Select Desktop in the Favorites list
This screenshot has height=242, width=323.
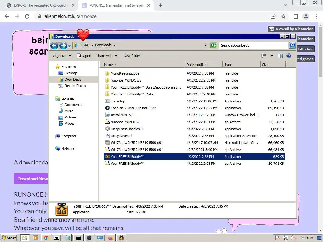pyautogui.click(x=71, y=73)
